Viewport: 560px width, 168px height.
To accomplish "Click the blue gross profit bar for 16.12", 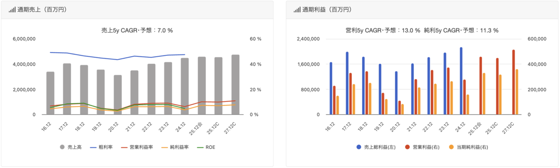I will point(331,88).
